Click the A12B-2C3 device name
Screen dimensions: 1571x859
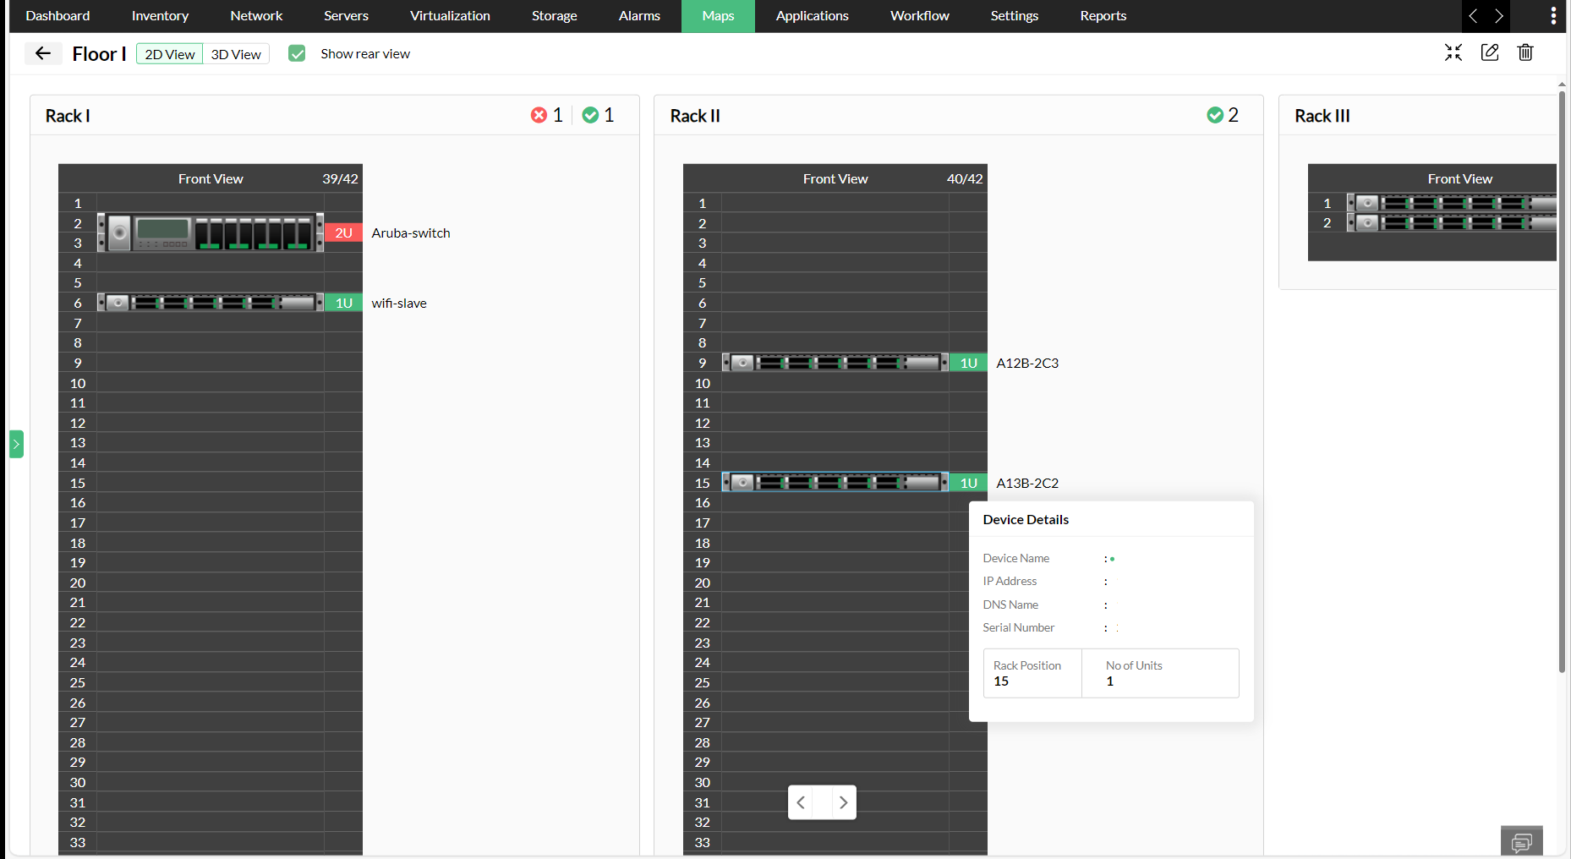pyautogui.click(x=1027, y=362)
